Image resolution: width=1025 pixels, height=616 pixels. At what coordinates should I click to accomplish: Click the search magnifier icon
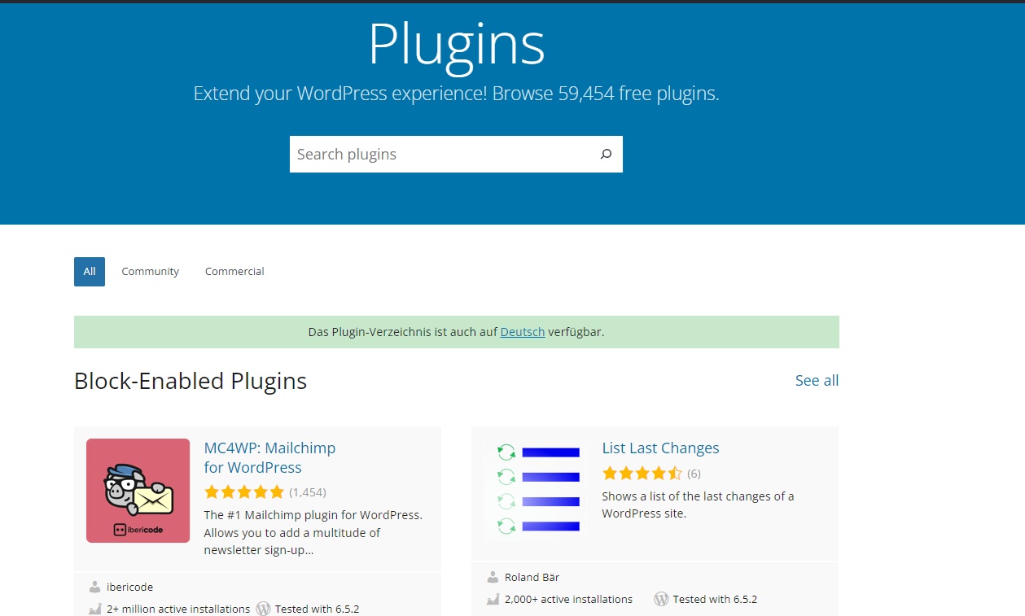coord(606,154)
